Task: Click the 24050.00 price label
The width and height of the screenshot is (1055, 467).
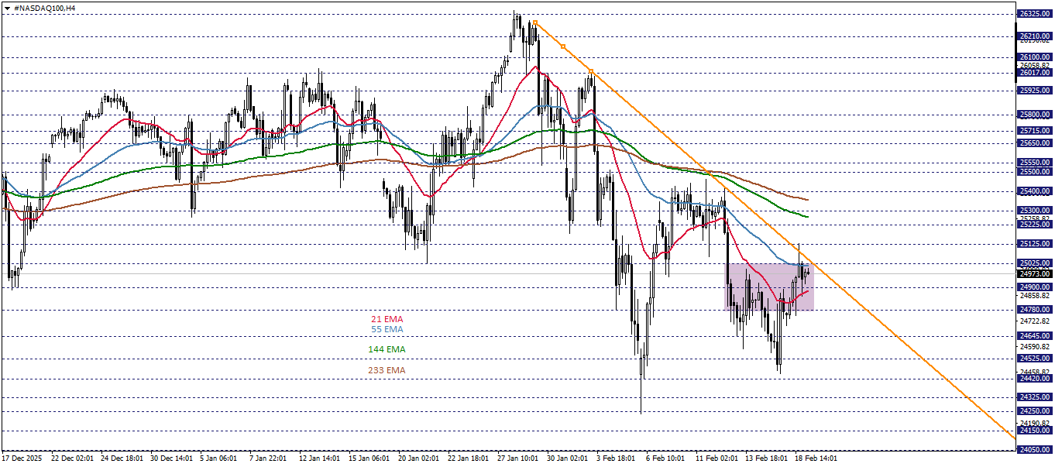Action: (x=1033, y=448)
